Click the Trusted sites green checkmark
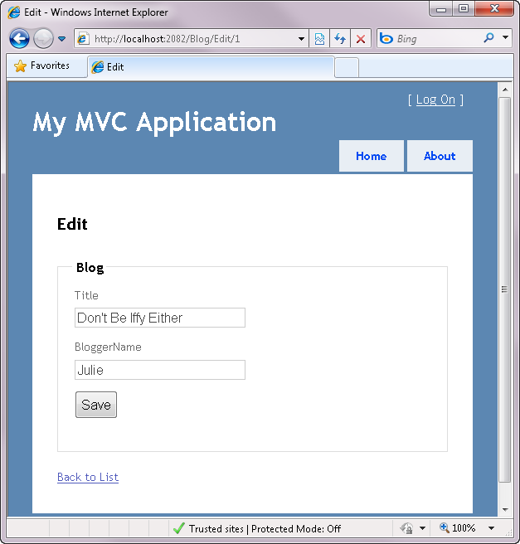 tap(178, 528)
